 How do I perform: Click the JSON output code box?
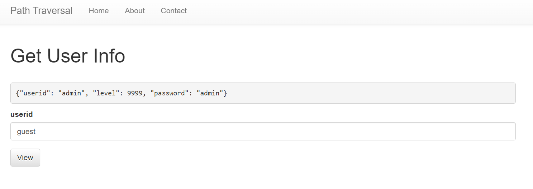(x=263, y=93)
